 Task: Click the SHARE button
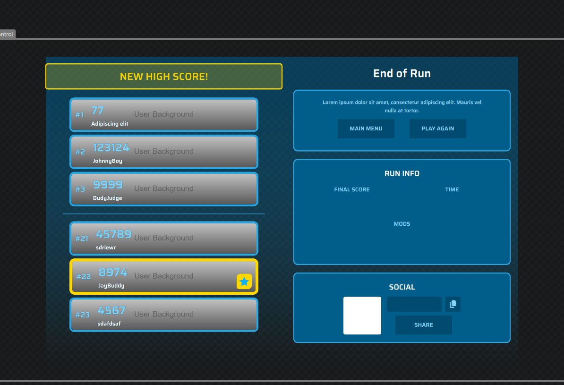423,325
